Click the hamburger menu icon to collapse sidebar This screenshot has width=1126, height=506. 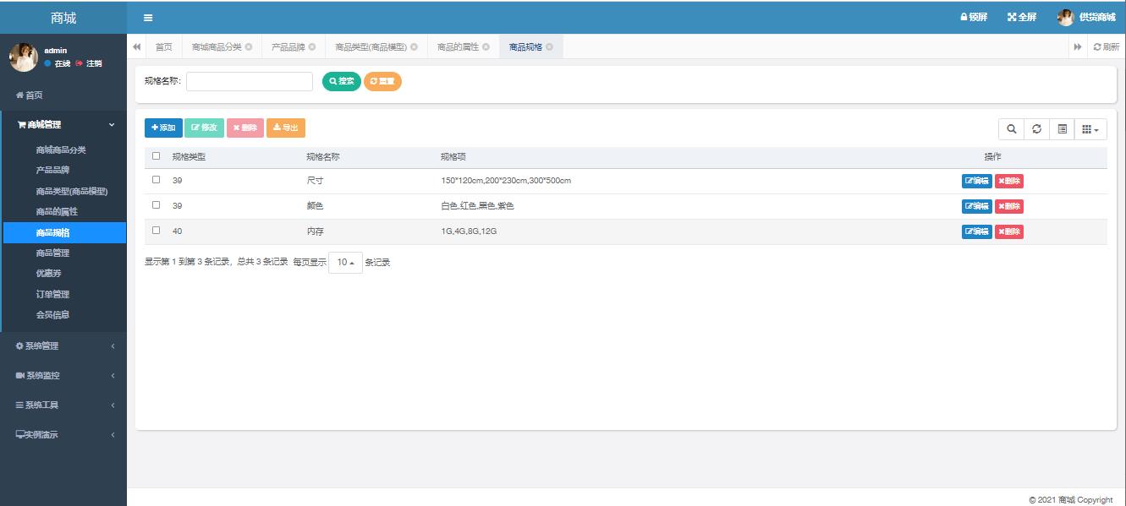[148, 18]
